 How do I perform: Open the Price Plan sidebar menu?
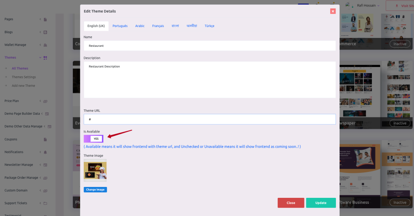pos(12,101)
